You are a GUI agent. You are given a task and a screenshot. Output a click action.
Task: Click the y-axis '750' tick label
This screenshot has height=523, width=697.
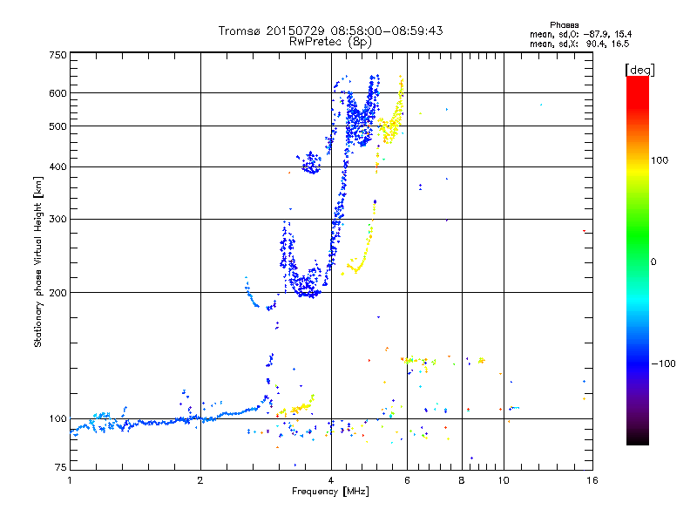tap(58, 55)
